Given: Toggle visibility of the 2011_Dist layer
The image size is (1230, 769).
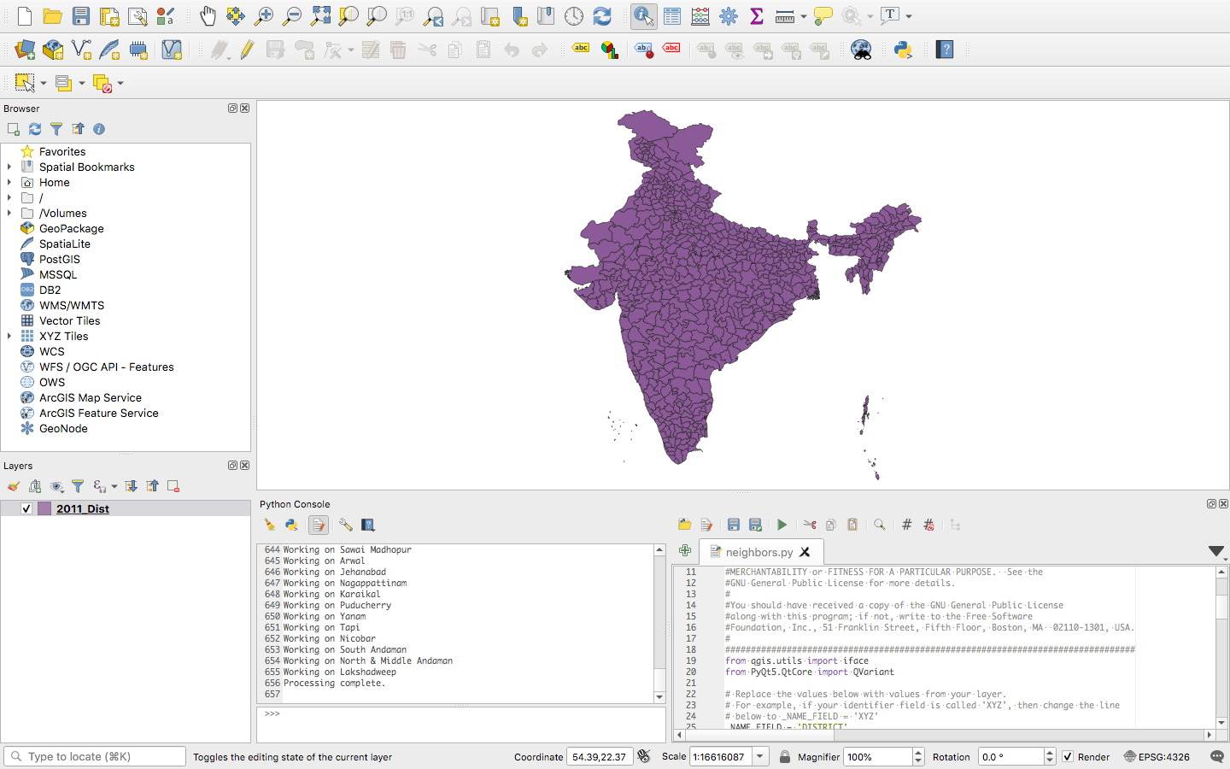Looking at the screenshot, I should click(26, 508).
